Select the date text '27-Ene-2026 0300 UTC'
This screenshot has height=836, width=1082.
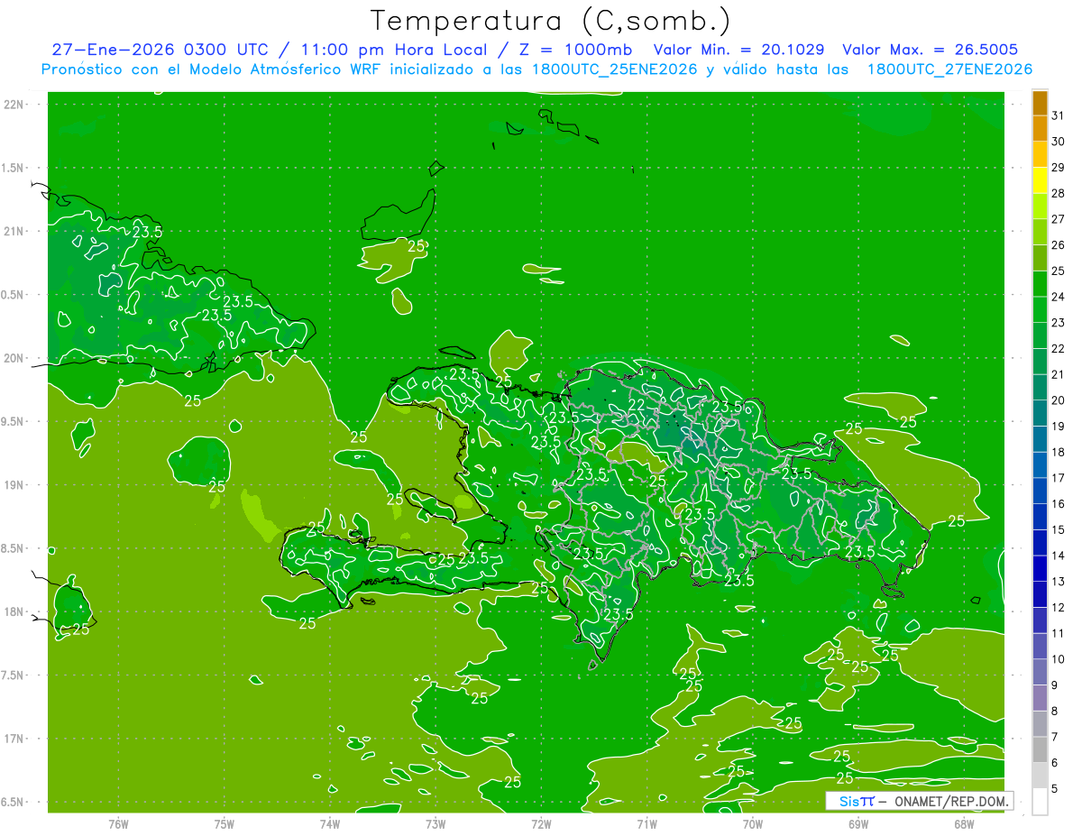(x=160, y=51)
